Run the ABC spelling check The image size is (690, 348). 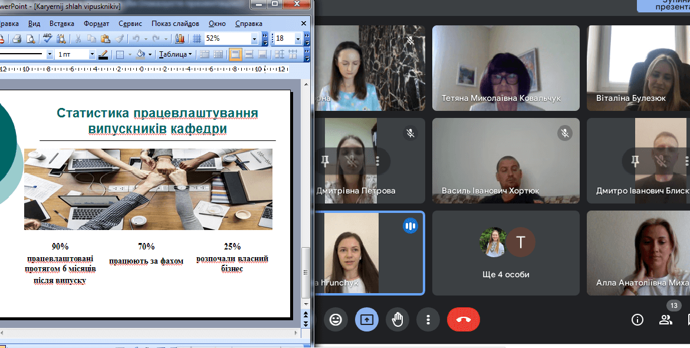tap(47, 39)
